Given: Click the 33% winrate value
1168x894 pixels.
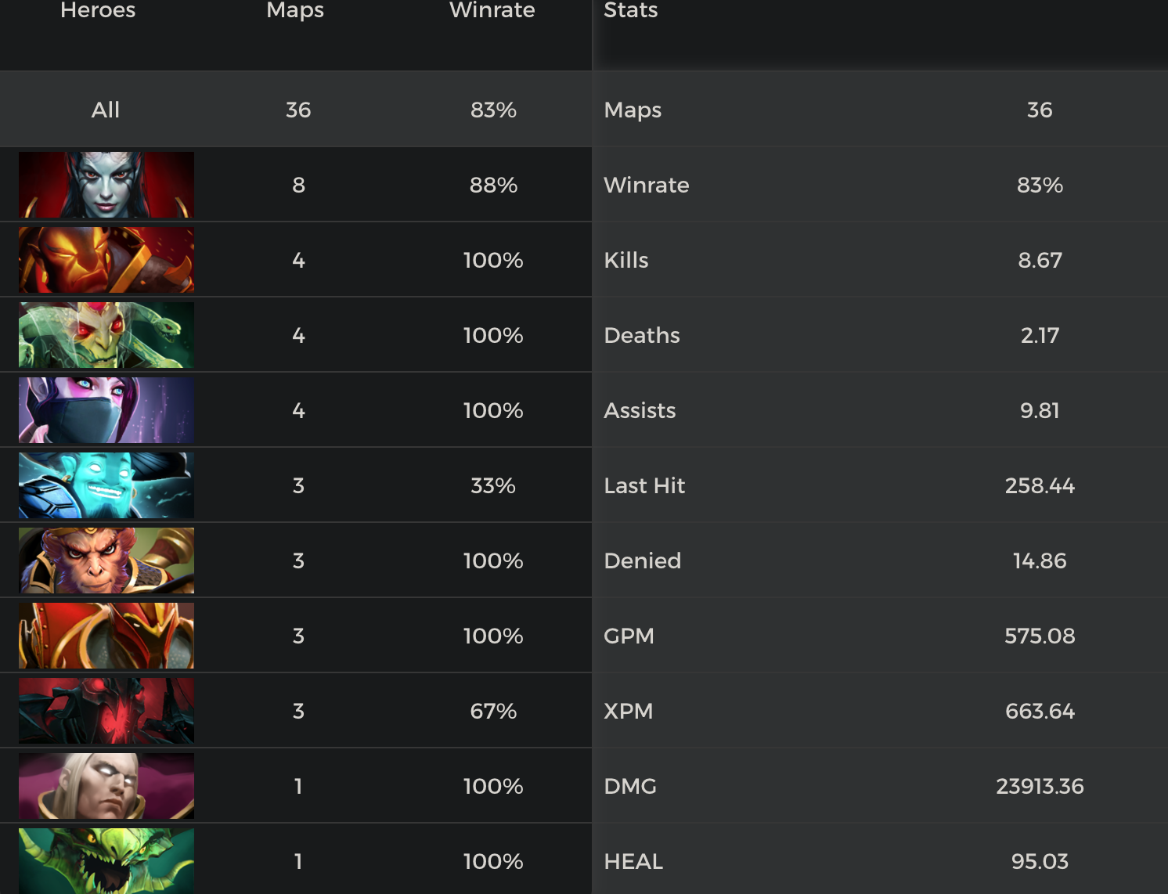Looking at the screenshot, I should [493, 485].
